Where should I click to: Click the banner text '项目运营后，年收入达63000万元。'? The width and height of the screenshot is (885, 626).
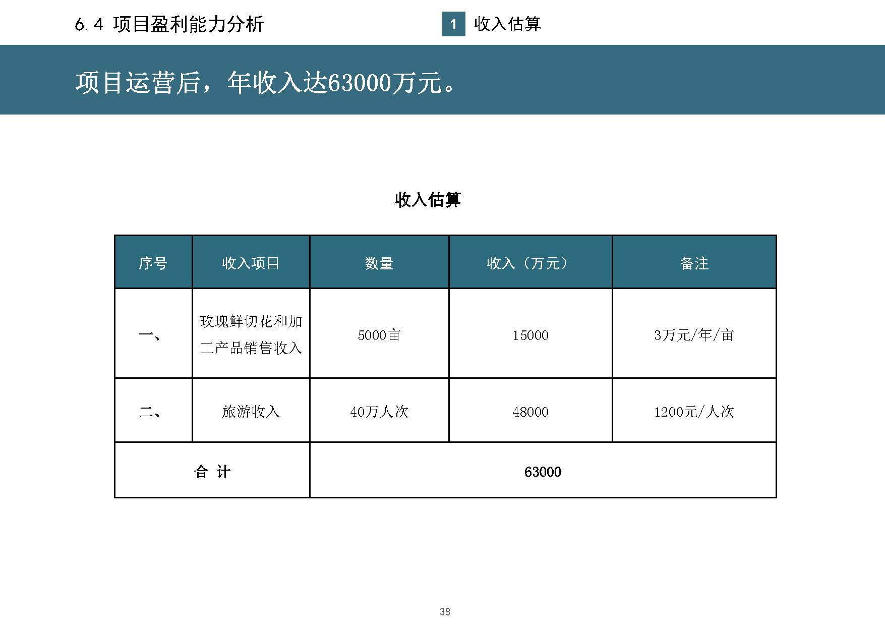pyautogui.click(x=266, y=82)
